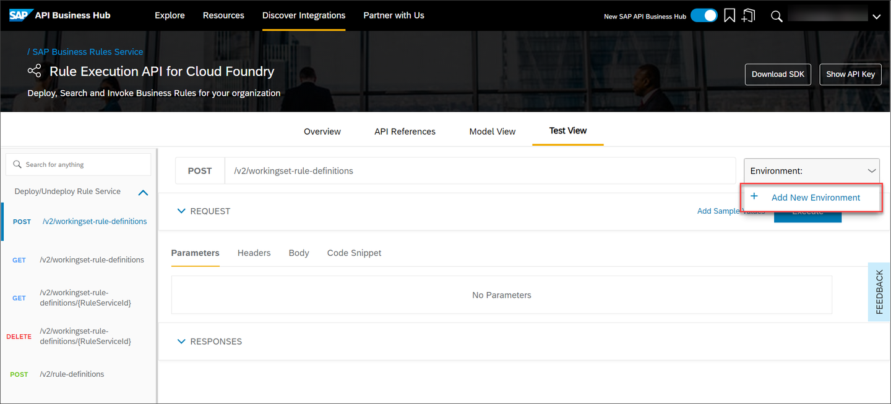Collapse the REQUEST section

(x=181, y=211)
